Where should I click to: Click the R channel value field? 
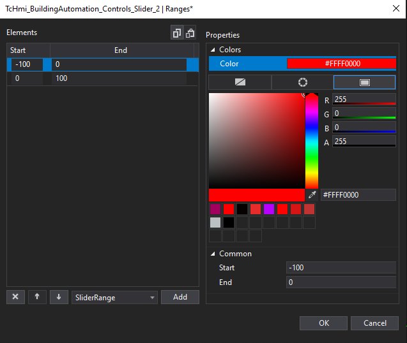pos(364,99)
